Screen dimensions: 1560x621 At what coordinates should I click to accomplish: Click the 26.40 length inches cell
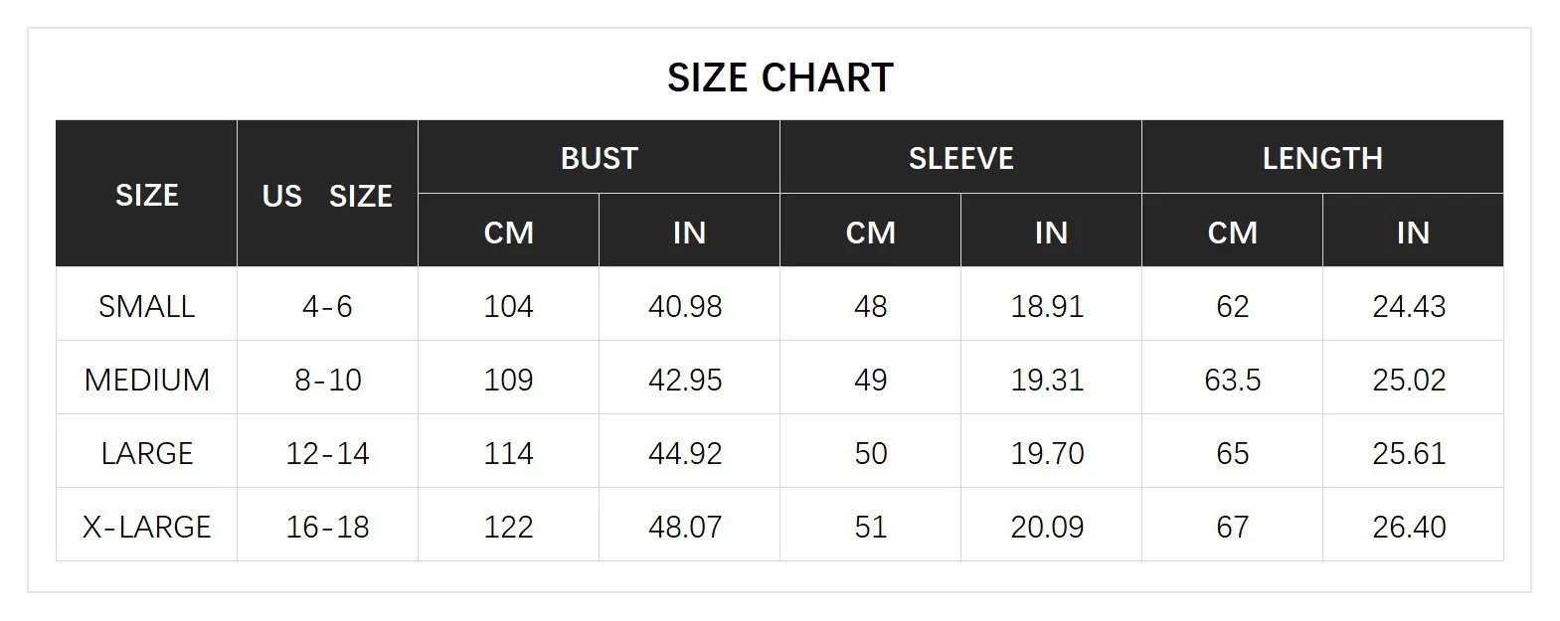1409,527
